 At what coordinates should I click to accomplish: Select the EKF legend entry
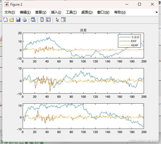click(x=128, y=41)
